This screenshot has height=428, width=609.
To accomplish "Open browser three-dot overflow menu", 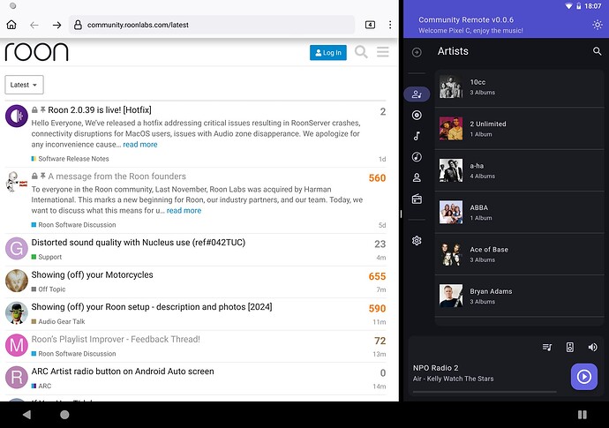I will click(390, 25).
